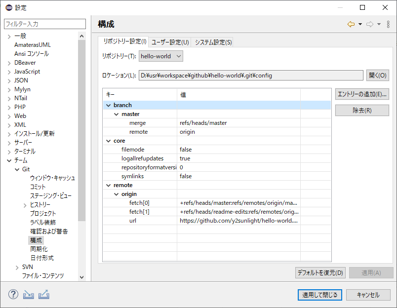
Task: Open the リポジトリー dropdown showing hello-world
Action: tap(161, 56)
